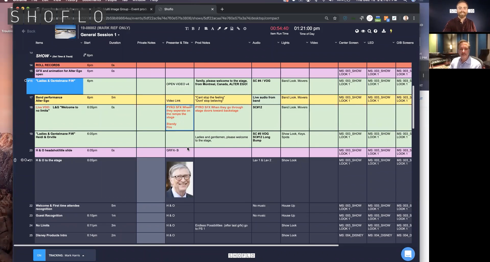The width and height of the screenshot is (490, 262).
Task: Insert a link using chain icon
Action: point(238,29)
